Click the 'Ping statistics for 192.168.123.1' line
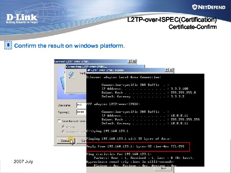This screenshot has width=231, height=173. point(119,154)
